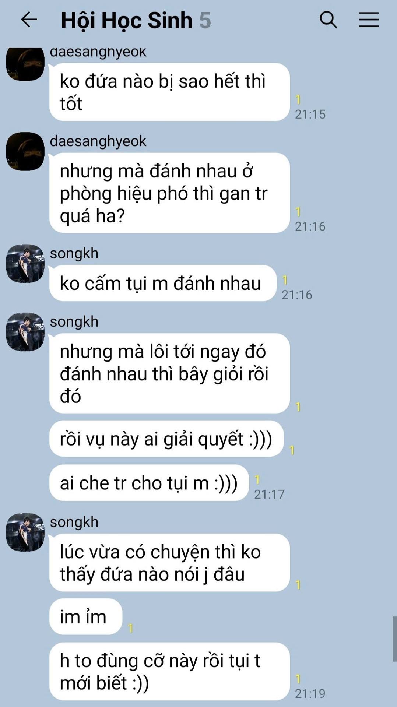Select message 'nhưng mà đánh nhau ở phòng hiệu phó'
The height and width of the screenshot is (707, 397).
tap(170, 193)
